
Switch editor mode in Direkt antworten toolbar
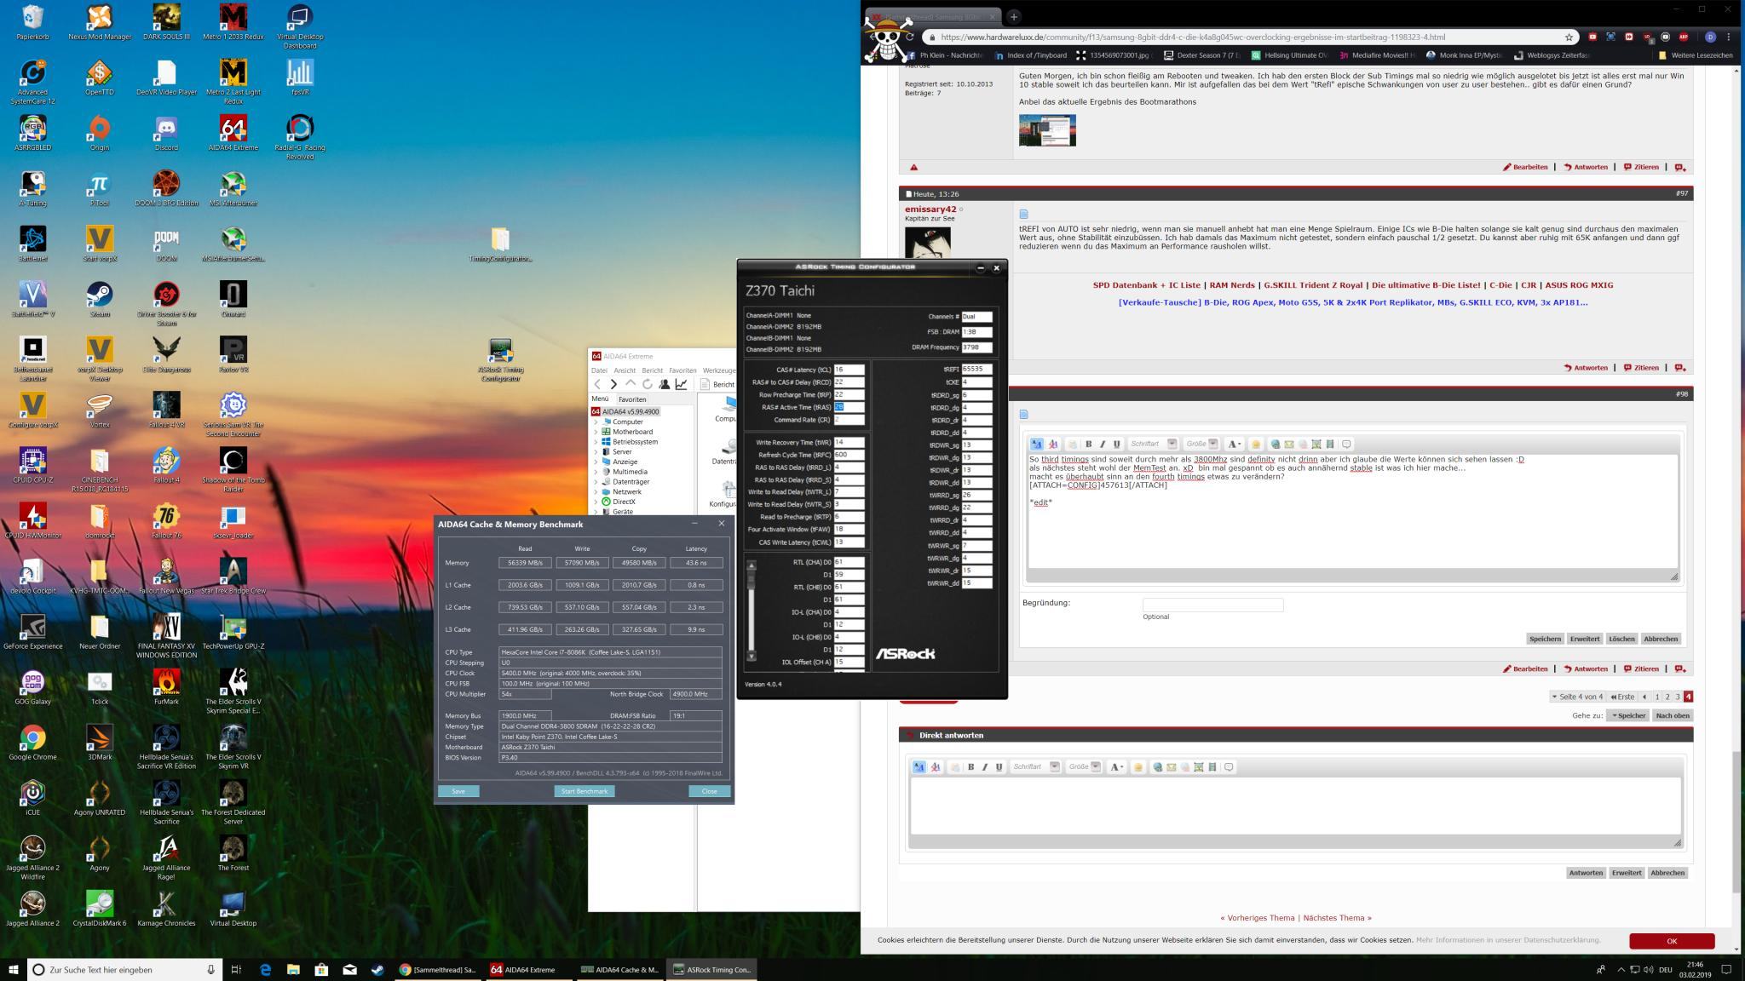[919, 766]
